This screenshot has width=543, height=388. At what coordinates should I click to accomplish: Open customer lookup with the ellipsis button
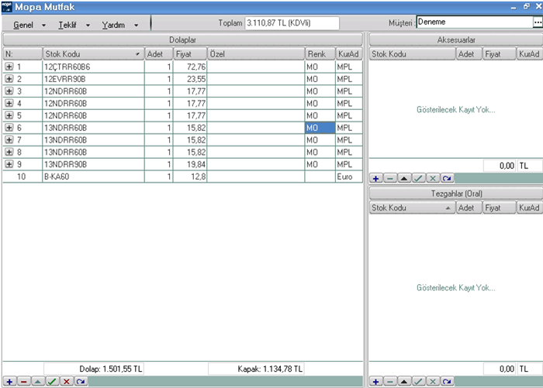click(x=537, y=22)
